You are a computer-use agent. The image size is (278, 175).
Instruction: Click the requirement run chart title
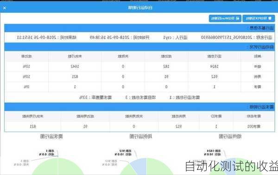point(51,136)
